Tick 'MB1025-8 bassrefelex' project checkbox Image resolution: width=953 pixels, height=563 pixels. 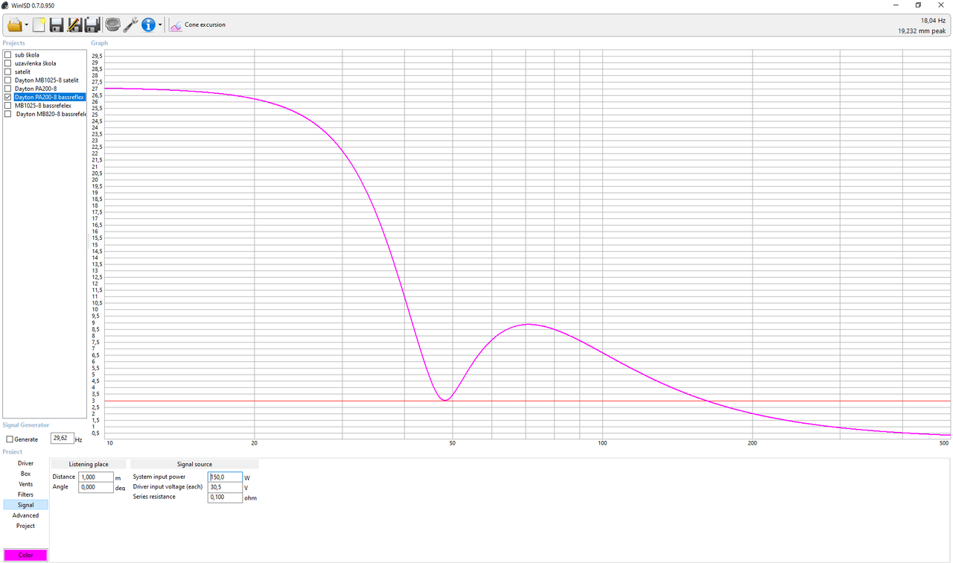[x=8, y=106]
